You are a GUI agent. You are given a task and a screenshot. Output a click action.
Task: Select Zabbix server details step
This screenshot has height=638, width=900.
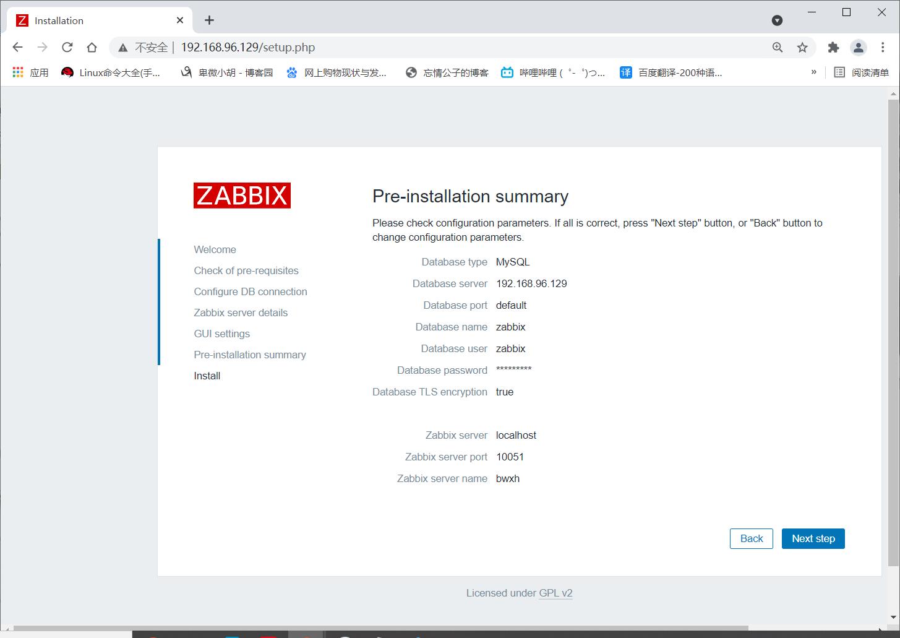pos(241,313)
